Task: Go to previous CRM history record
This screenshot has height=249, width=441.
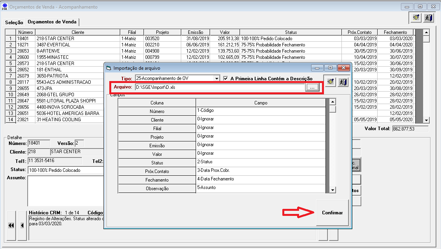Action: pyautogui.click(x=22, y=225)
